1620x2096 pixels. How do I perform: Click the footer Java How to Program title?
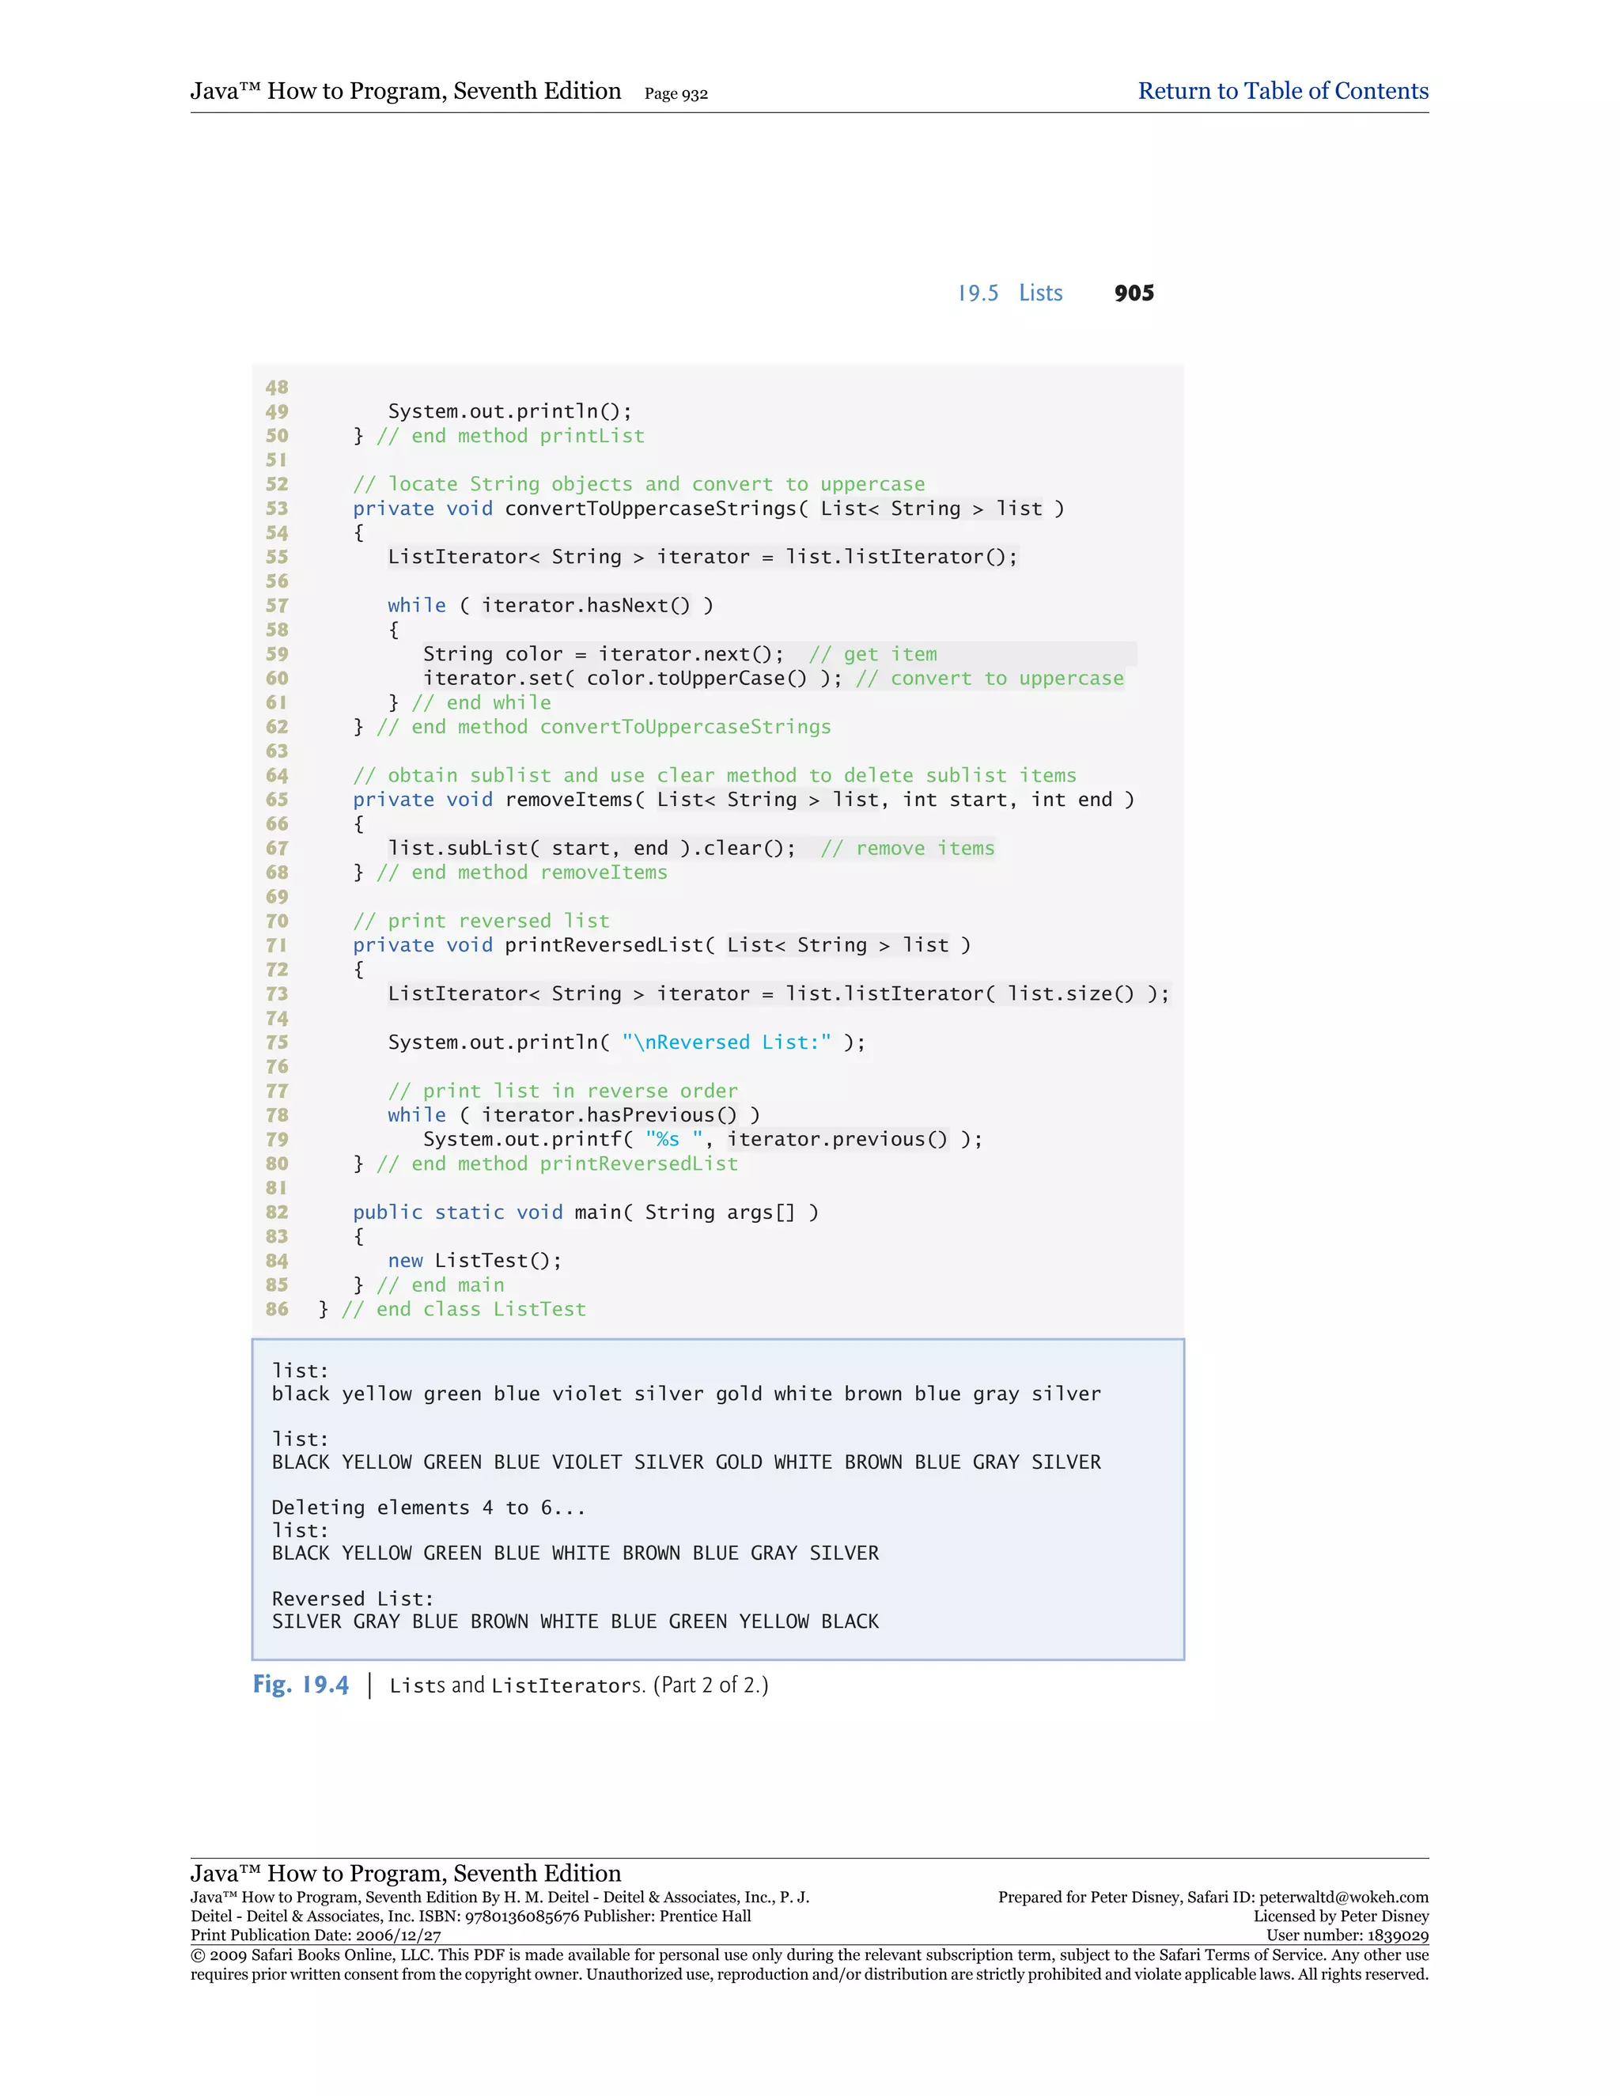(405, 1873)
